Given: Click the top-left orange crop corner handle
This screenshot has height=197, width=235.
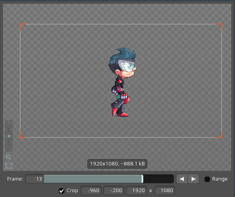Looking at the screenshot, I should (22, 27).
